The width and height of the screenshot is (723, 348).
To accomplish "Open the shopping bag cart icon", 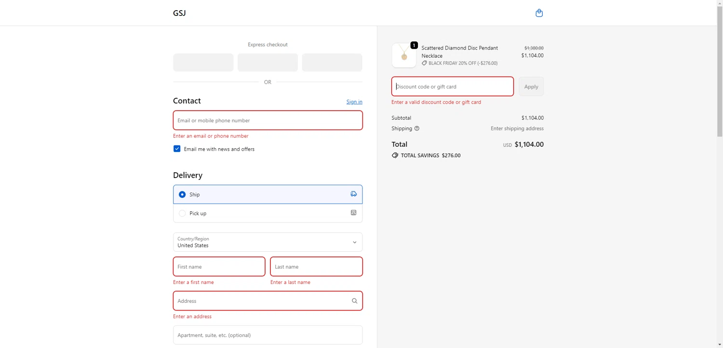I will click(x=539, y=13).
